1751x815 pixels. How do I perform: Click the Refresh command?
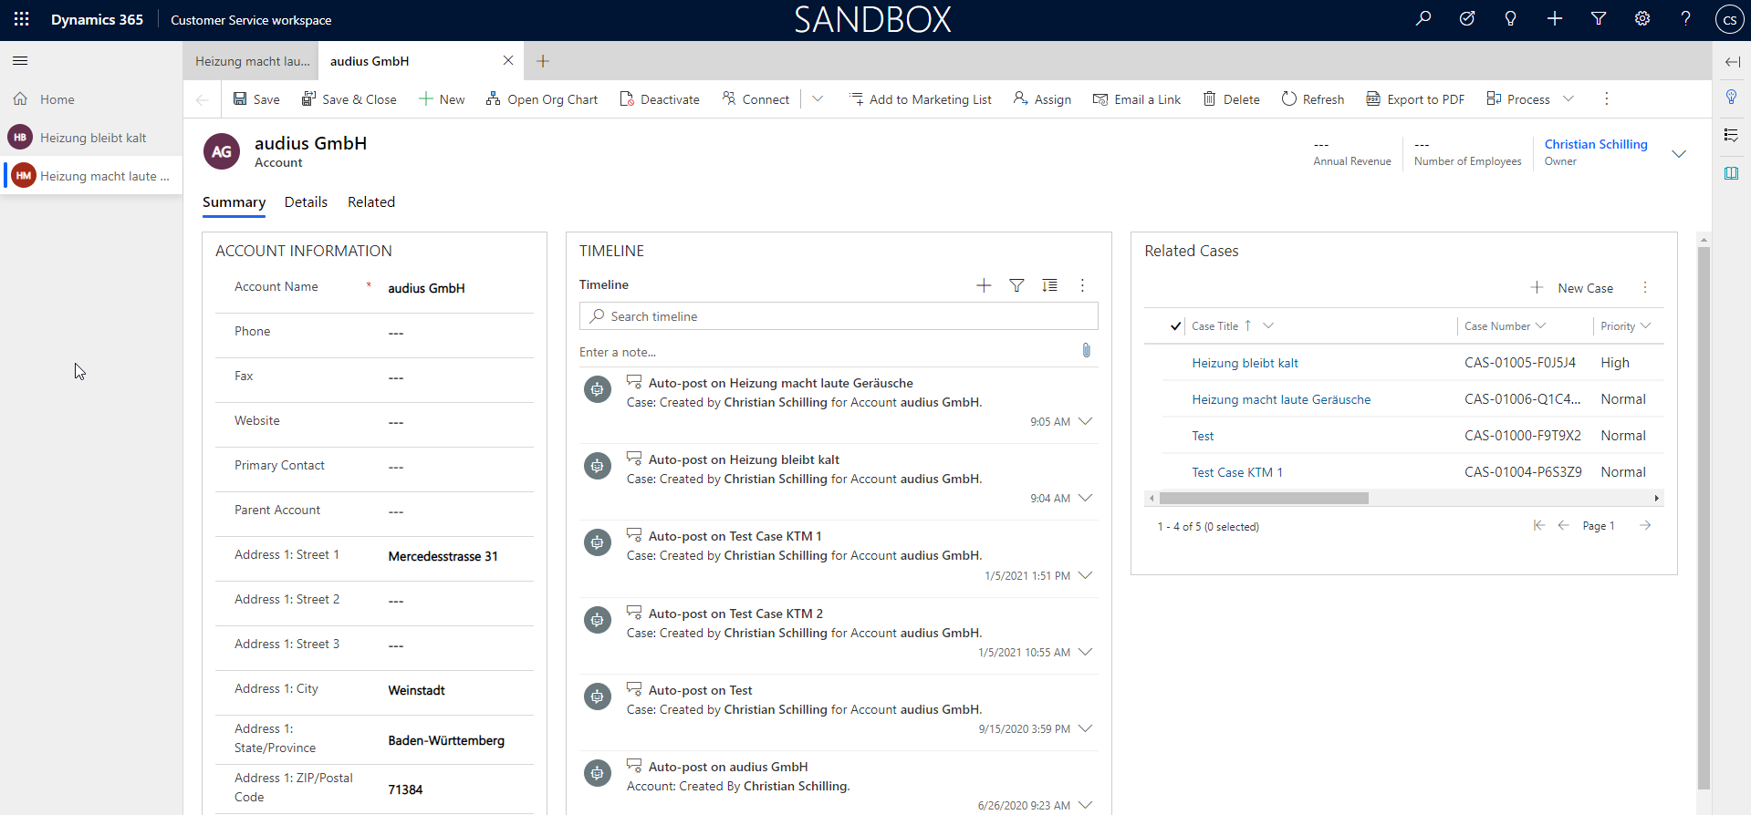tap(1312, 99)
